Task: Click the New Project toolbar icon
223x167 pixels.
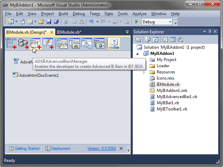Action: click(x=11, y=22)
